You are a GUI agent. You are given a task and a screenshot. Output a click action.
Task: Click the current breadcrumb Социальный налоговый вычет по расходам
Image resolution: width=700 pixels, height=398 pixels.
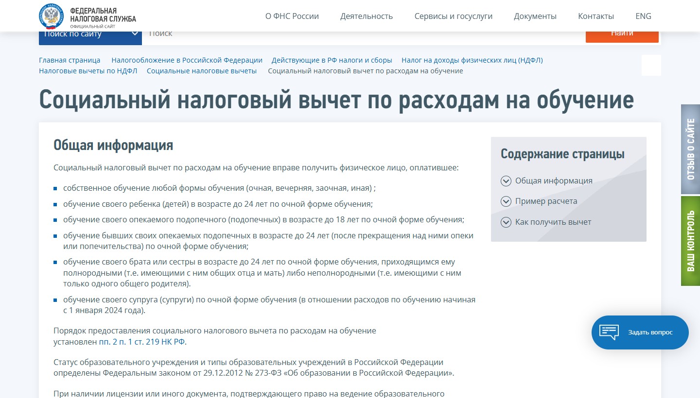366,71
